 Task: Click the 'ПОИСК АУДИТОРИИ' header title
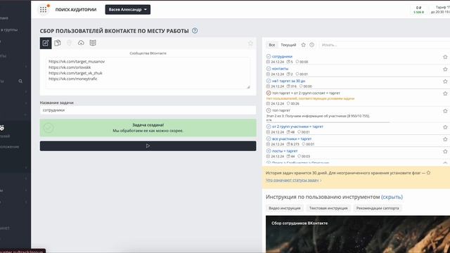coord(76,10)
